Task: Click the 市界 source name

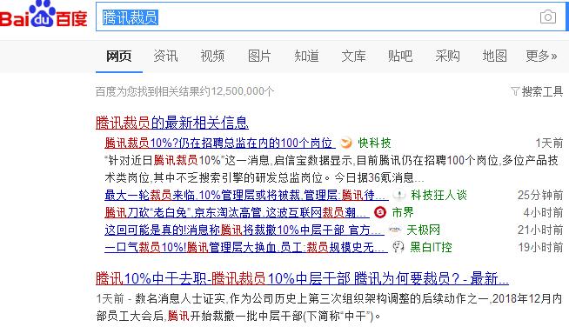Action: pyautogui.click(x=403, y=212)
